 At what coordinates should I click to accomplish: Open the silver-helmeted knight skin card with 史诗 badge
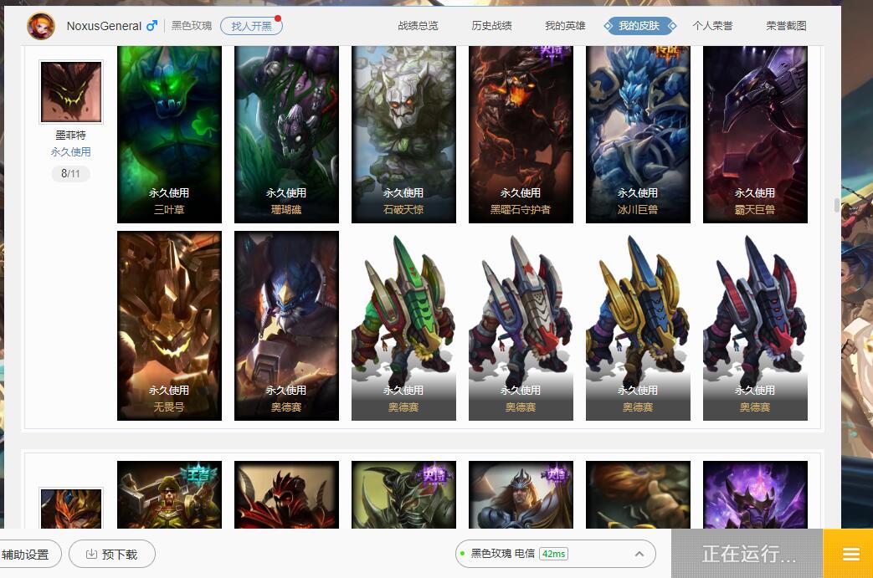(521, 494)
